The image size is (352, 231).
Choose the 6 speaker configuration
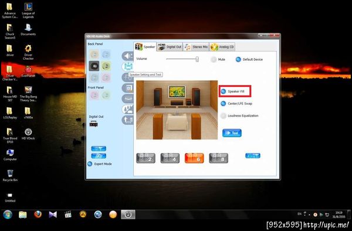194,158
